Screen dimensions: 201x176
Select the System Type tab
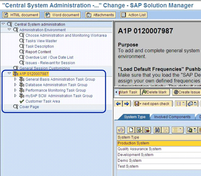[x=134, y=117]
